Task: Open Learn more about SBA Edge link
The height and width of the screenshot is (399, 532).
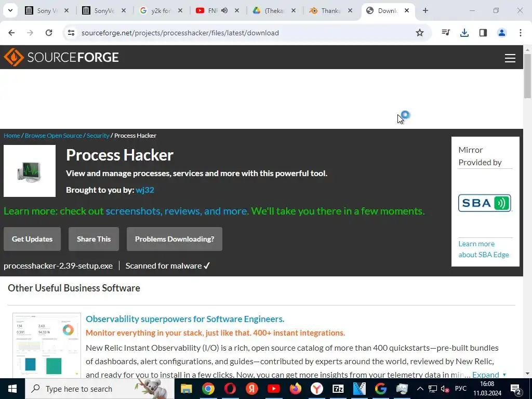Action: pos(484,249)
